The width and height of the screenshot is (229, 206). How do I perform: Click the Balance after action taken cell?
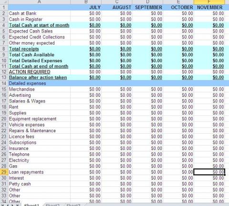pyautogui.click(x=39, y=78)
